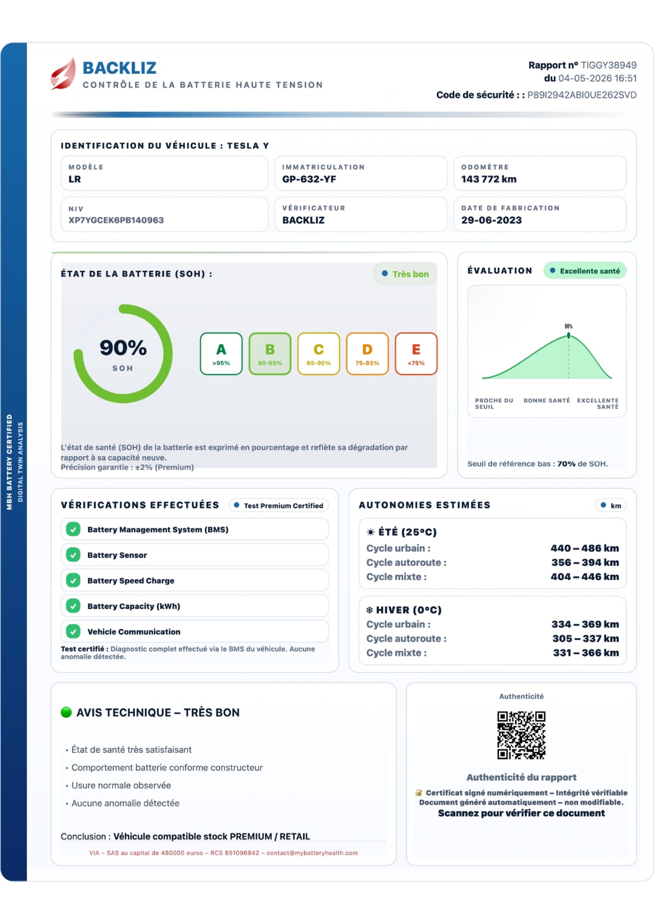Click the report date 04-05-2026 16:51

click(597, 78)
